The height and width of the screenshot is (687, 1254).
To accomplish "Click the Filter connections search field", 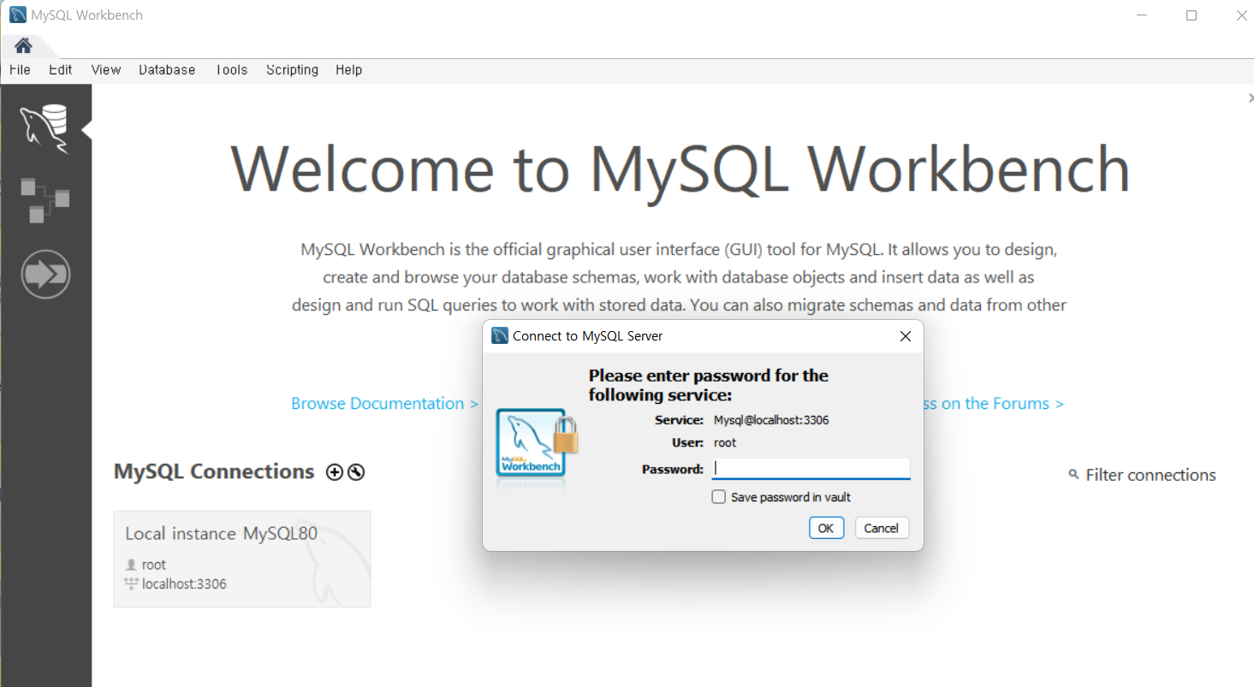I will (x=1150, y=475).
